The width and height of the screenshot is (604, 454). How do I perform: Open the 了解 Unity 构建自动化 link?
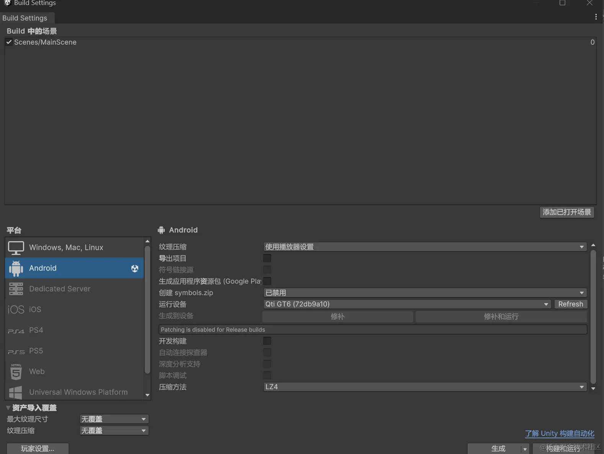point(560,434)
